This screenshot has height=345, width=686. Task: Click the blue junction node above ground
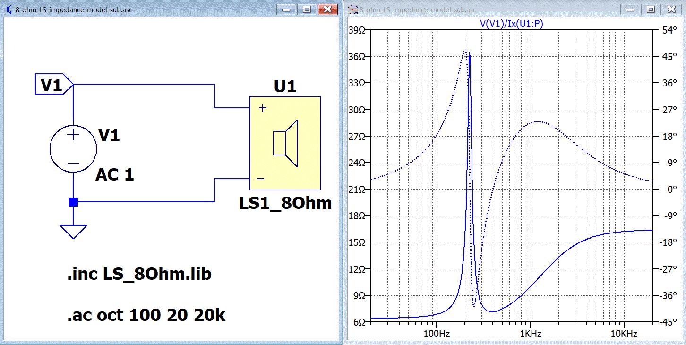pos(73,202)
